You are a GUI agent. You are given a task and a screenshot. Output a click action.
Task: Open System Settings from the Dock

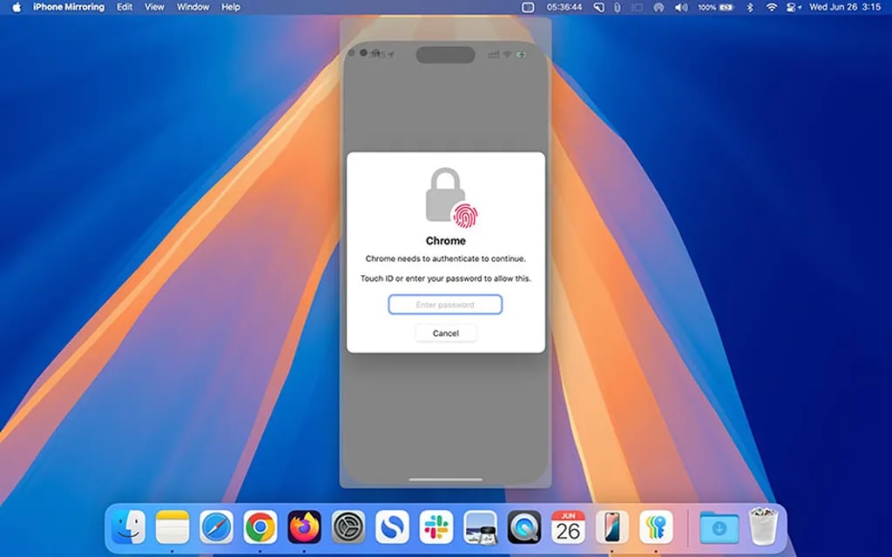pyautogui.click(x=348, y=527)
